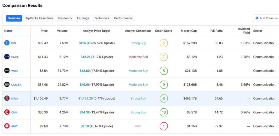
Task: Click the NFLX market cap $492.17B
Action: (190, 98)
